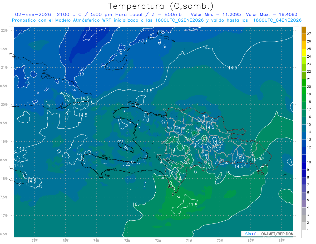
Task: Click the date "02-Ene-2026" in the header
Action: 33,14
